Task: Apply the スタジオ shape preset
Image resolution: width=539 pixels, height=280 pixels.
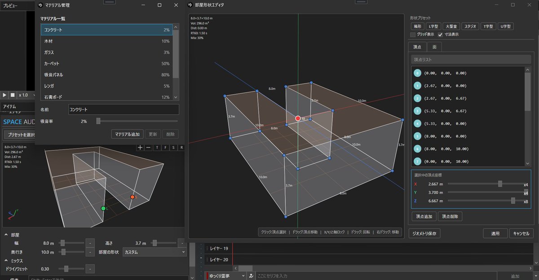Action: pyautogui.click(x=470, y=26)
